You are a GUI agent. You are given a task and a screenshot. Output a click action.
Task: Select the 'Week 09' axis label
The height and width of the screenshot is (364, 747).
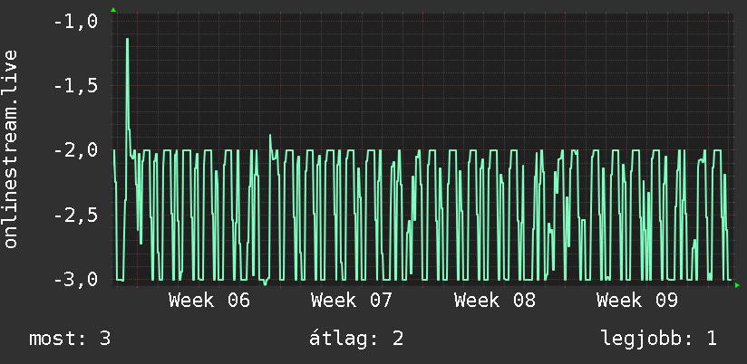tap(637, 301)
